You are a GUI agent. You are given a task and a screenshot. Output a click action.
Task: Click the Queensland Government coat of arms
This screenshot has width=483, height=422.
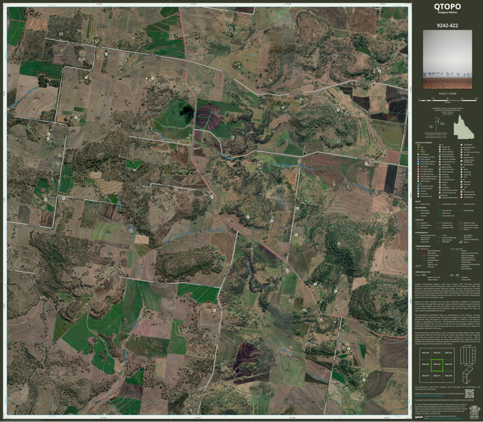point(475,412)
